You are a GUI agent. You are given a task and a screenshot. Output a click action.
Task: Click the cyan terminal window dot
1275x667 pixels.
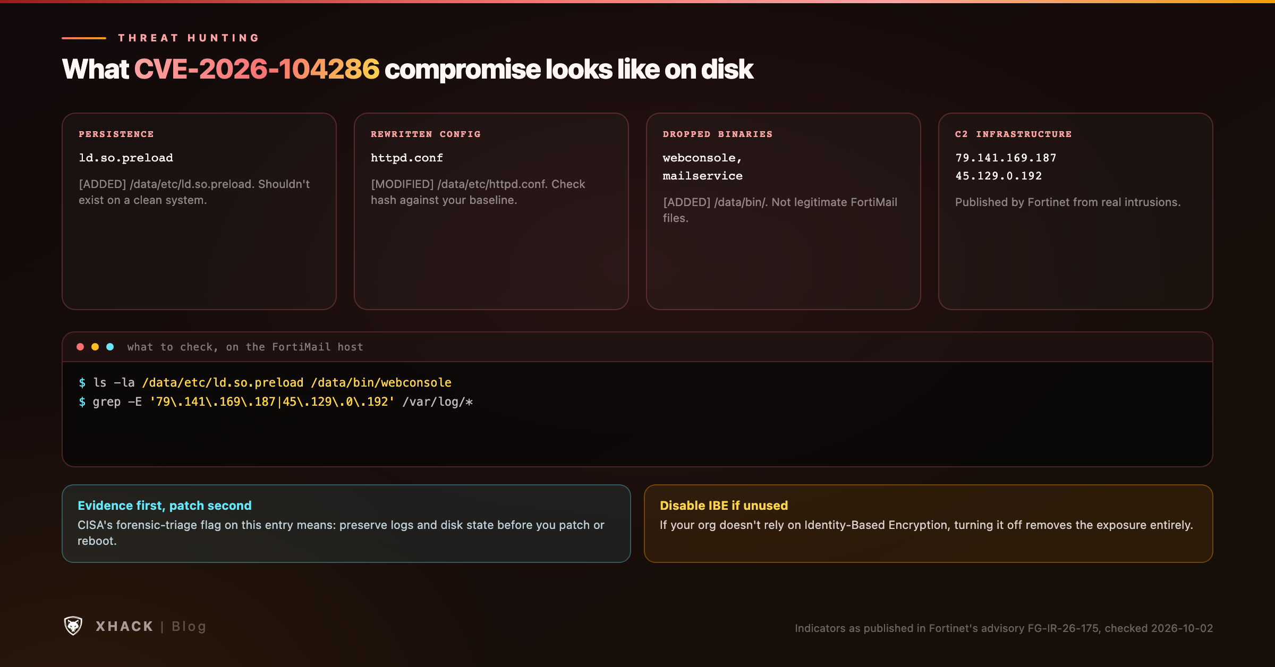pos(110,347)
